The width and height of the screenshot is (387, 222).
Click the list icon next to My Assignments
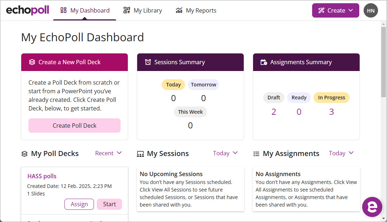(x=256, y=153)
